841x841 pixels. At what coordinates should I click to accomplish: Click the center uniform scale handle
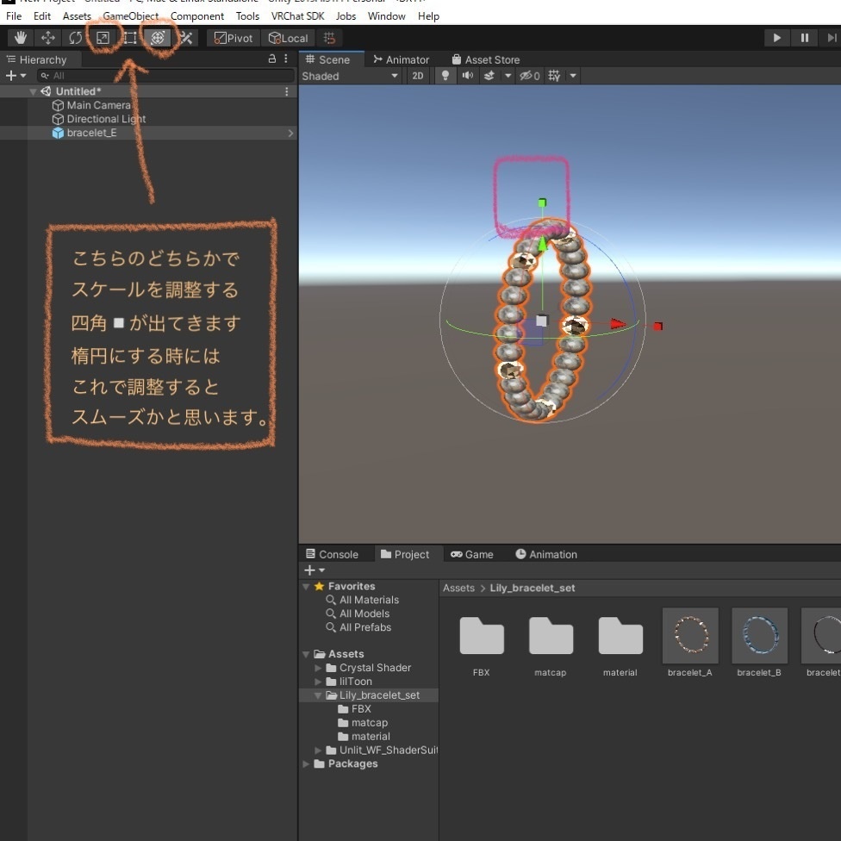[x=542, y=321]
